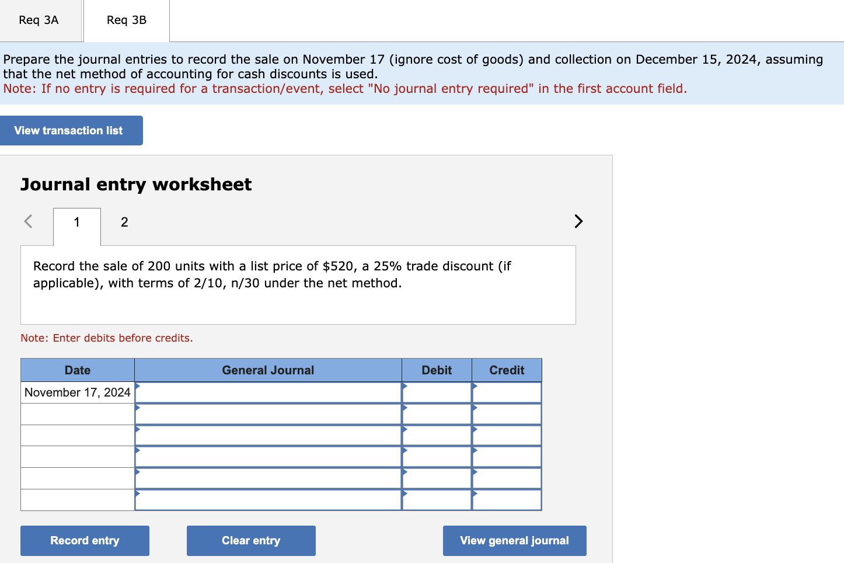Open the Credit field picker in the last row
Viewport: 844px width, 563px height.
click(x=474, y=495)
